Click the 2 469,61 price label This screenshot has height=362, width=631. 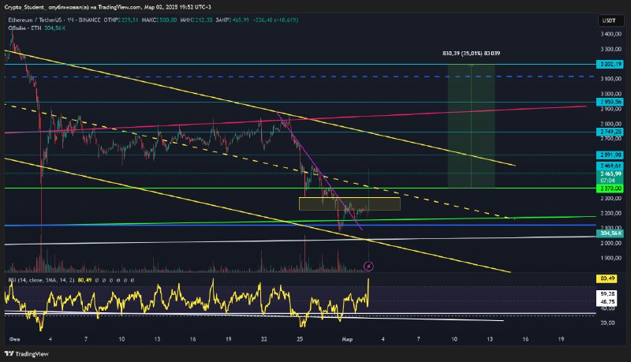coord(610,166)
